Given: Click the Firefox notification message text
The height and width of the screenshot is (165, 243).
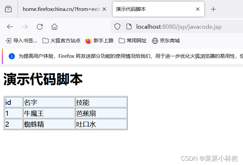Looking at the screenshot, I should (130, 56).
